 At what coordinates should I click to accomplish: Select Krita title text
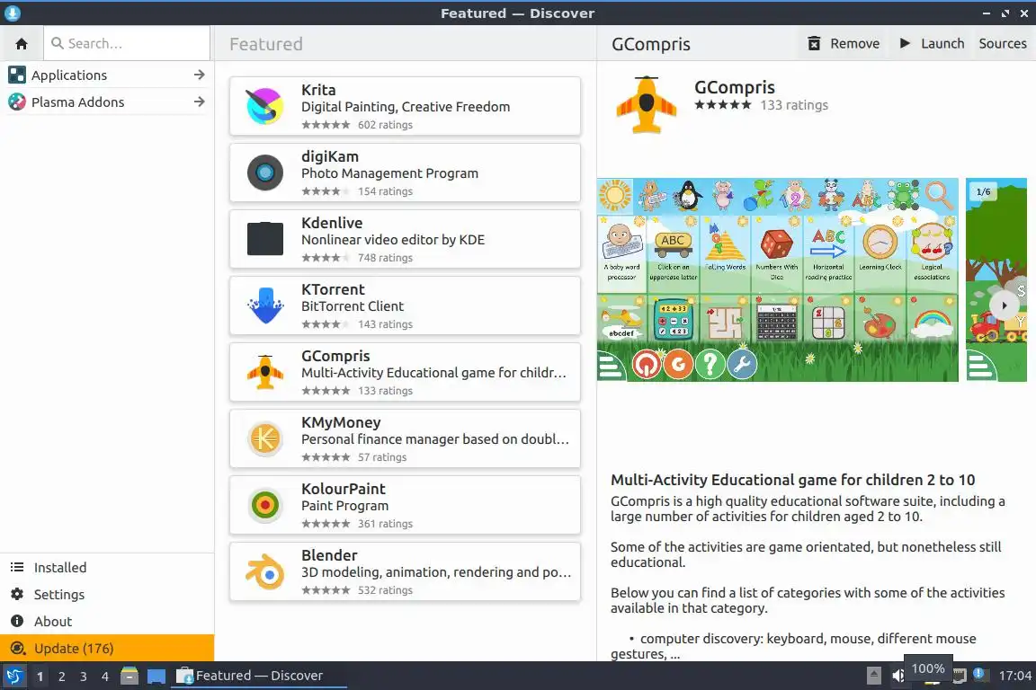tap(318, 90)
